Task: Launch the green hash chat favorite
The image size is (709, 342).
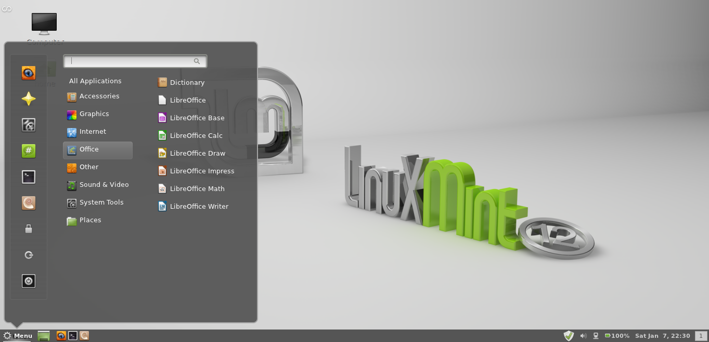Action: (29, 151)
